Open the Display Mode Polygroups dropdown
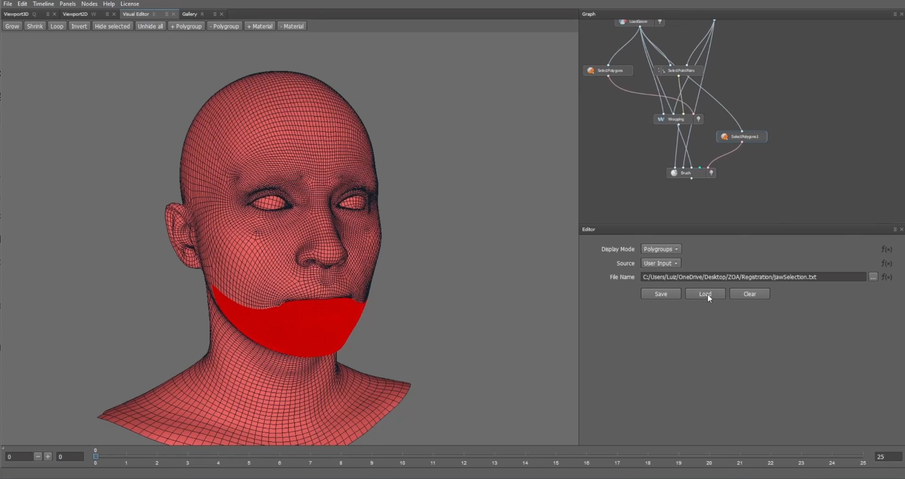Screen dimensions: 905x479 [x=661, y=249]
